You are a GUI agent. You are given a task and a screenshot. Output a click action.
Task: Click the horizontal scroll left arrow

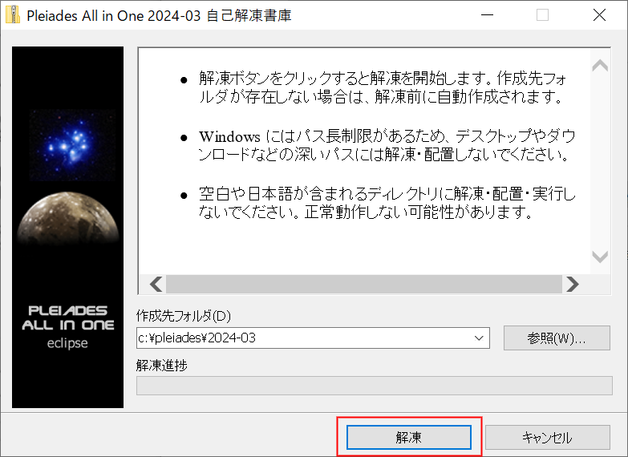(x=156, y=284)
